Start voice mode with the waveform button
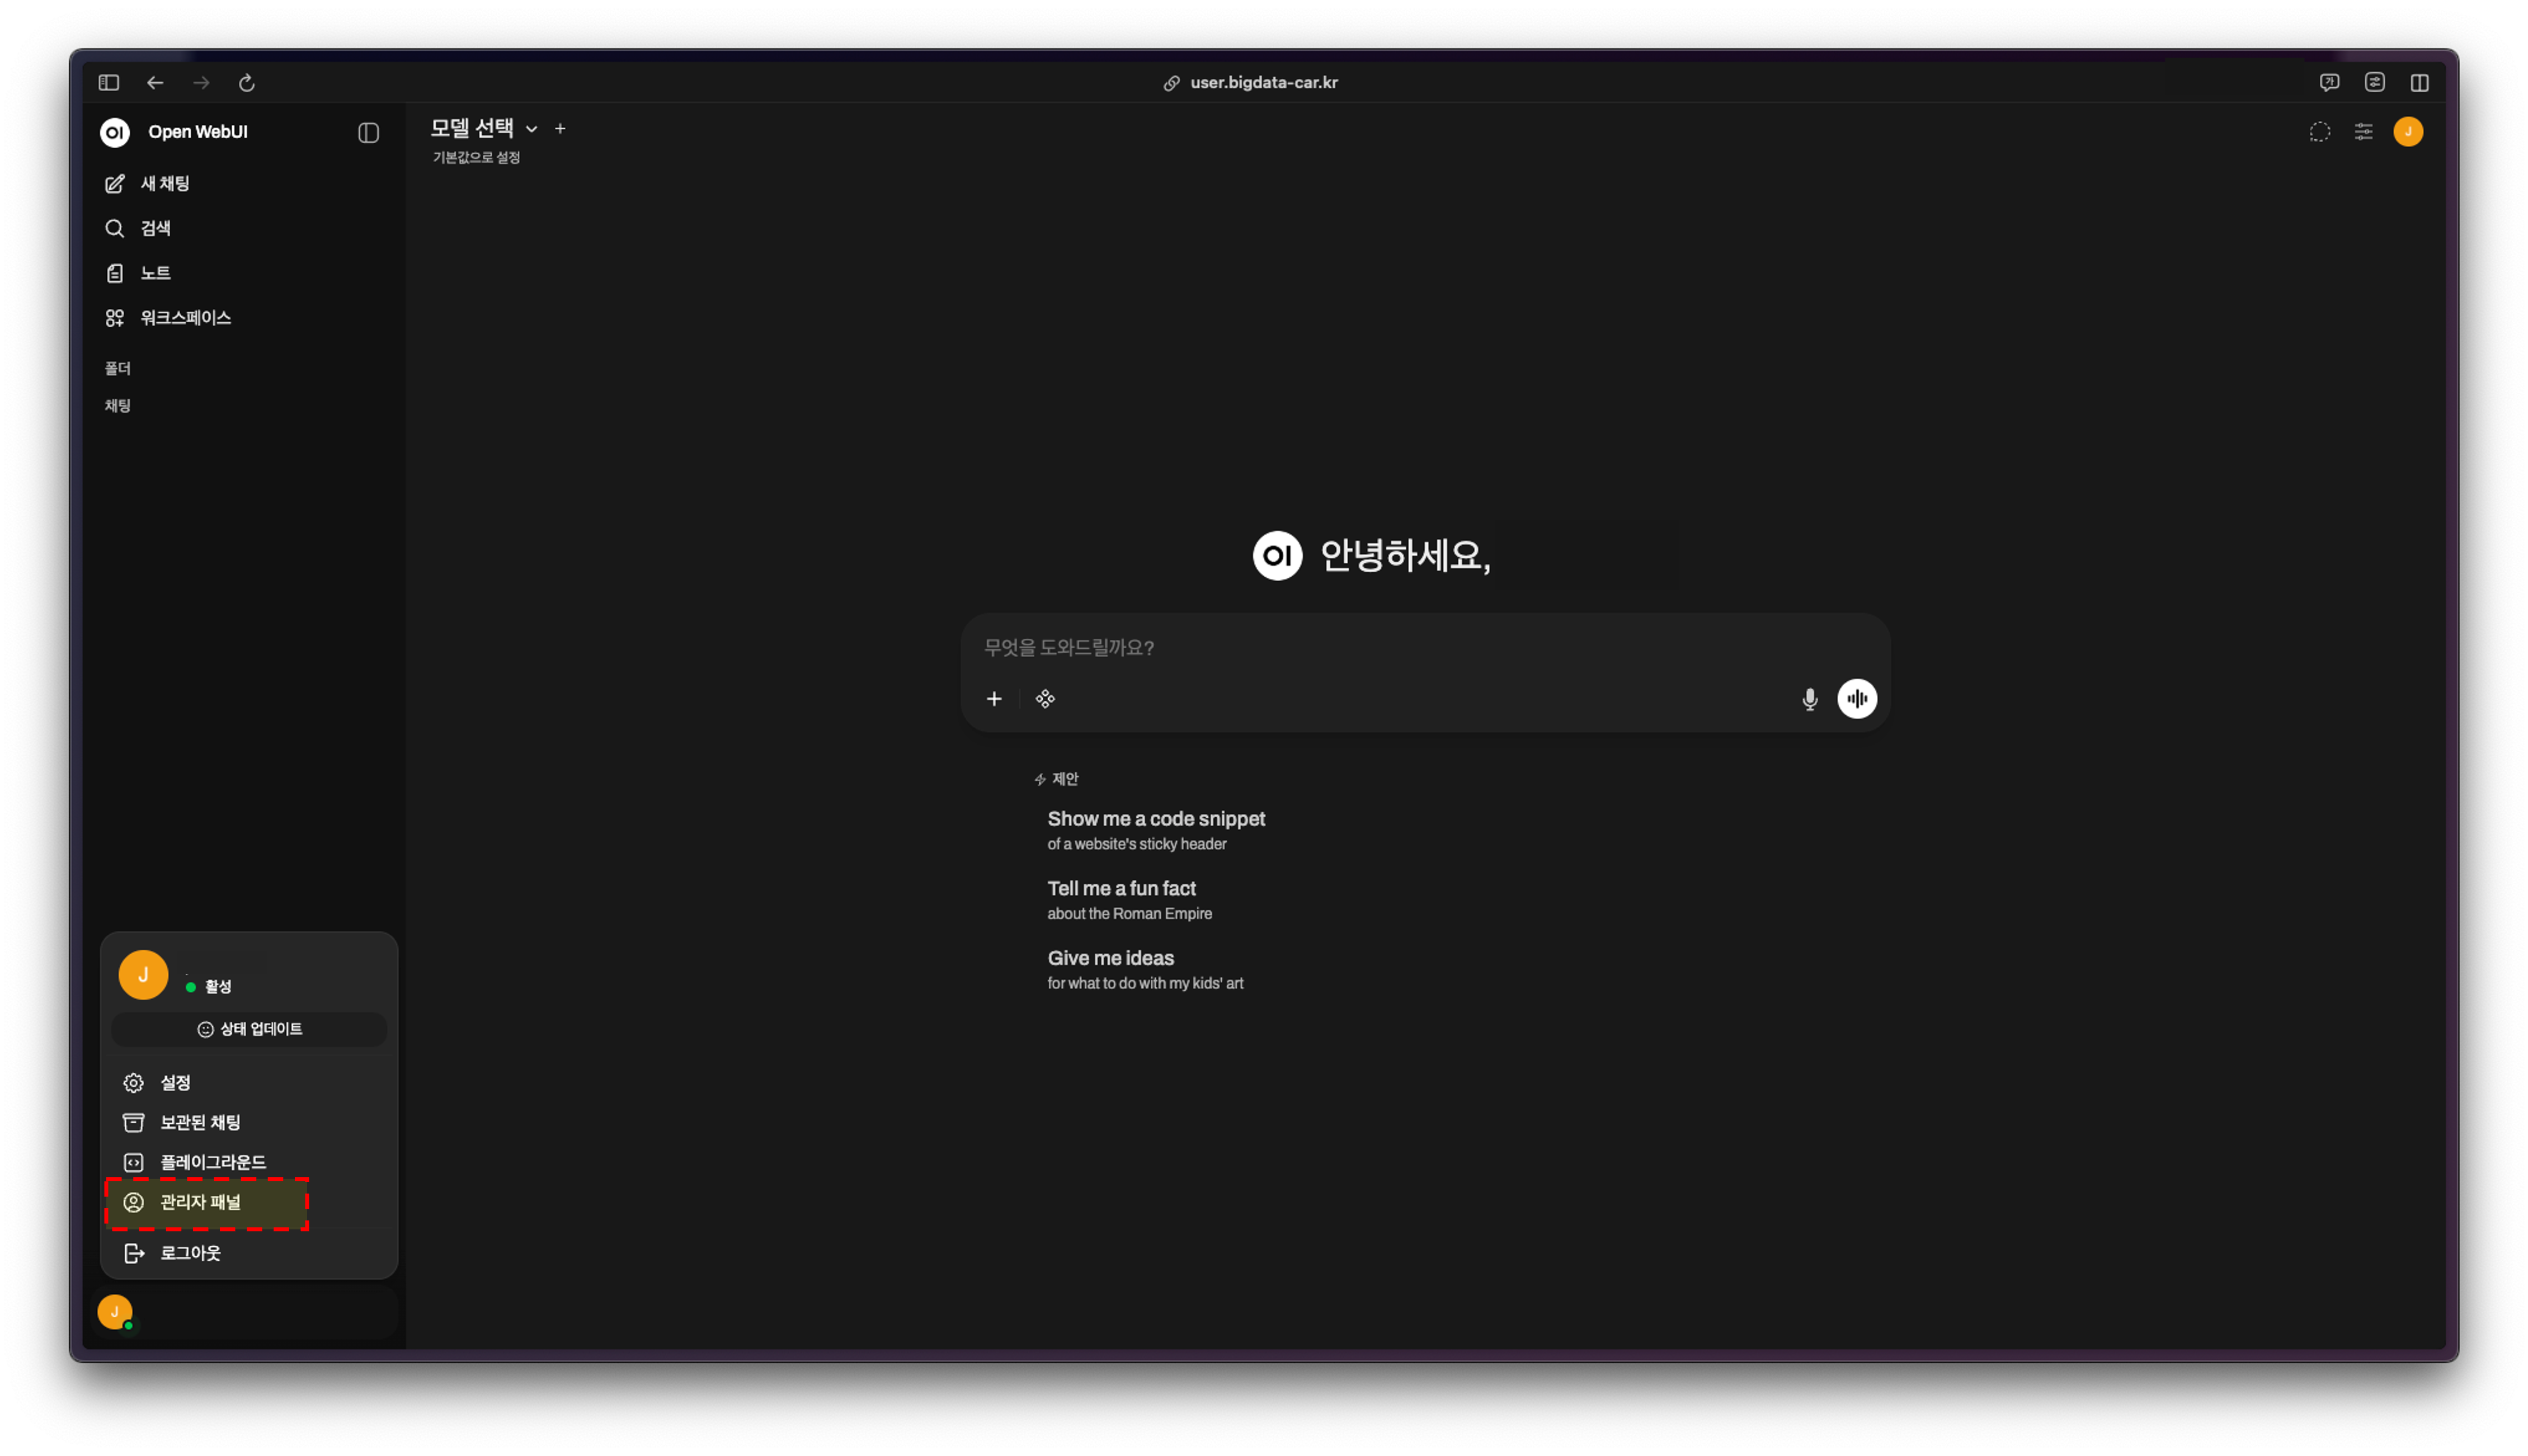Screen dimensions: 2528x1456 point(1857,699)
